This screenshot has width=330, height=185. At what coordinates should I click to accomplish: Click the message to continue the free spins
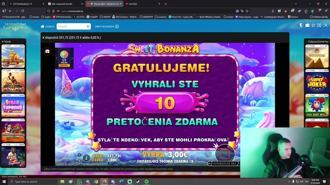[163, 140]
